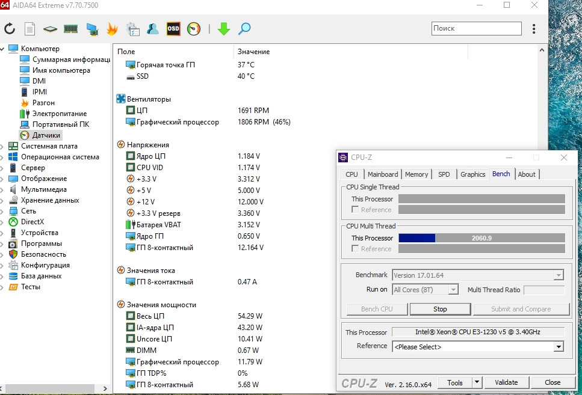582x395 pixels.
Task: Click the Bench CPU button
Action: click(377, 309)
